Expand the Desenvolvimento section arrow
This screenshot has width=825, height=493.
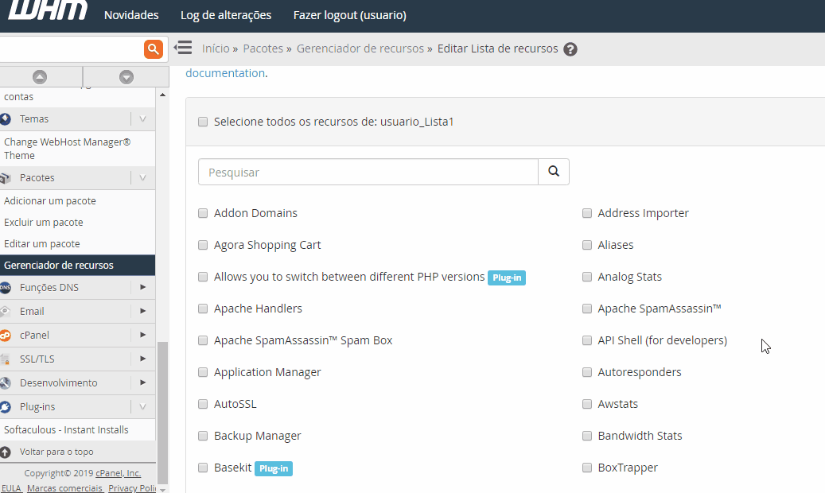point(142,382)
